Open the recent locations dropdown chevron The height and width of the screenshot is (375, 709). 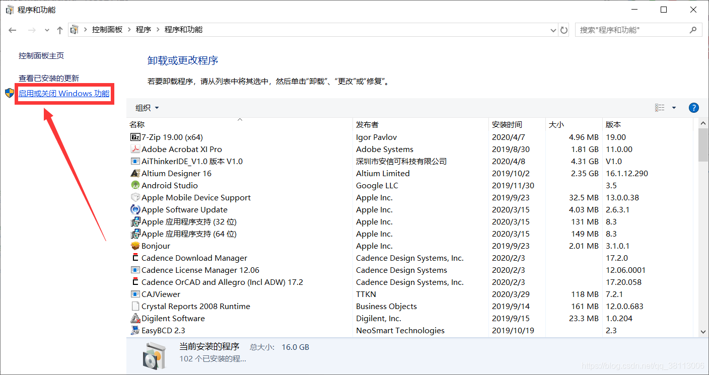pyautogui.click(x=47, y=30)
